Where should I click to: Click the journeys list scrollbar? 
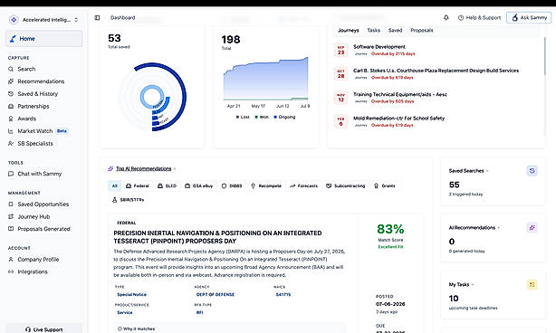pos(544,56)
